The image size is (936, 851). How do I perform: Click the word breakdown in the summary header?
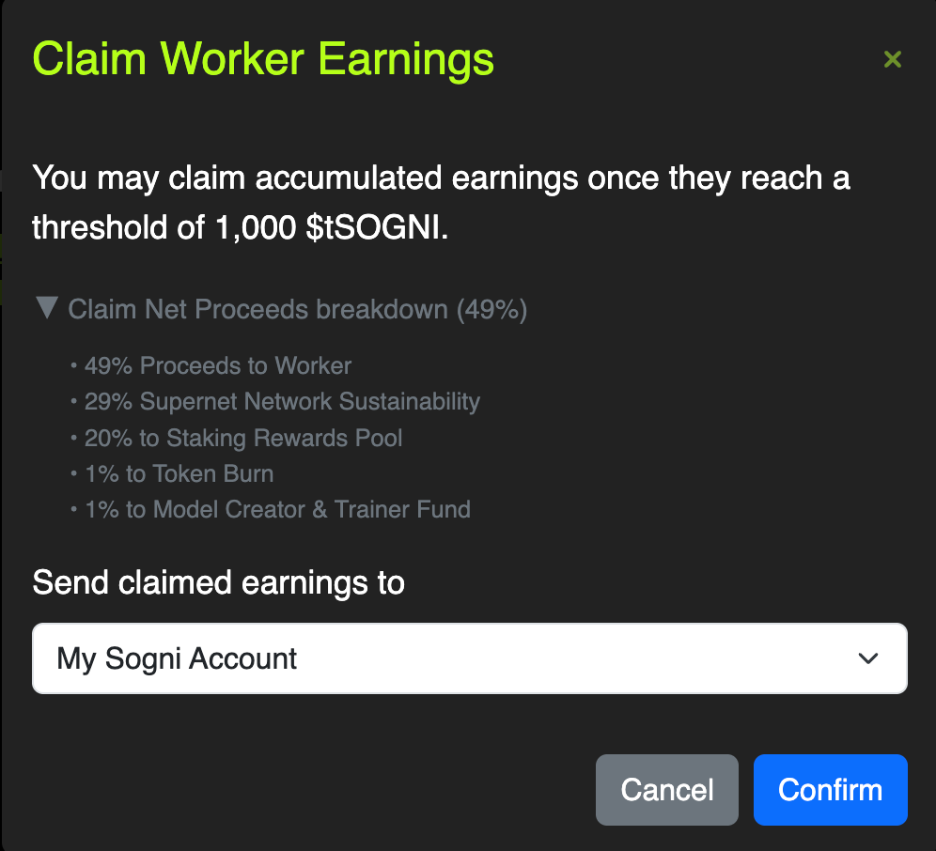(x=382, y=309)
